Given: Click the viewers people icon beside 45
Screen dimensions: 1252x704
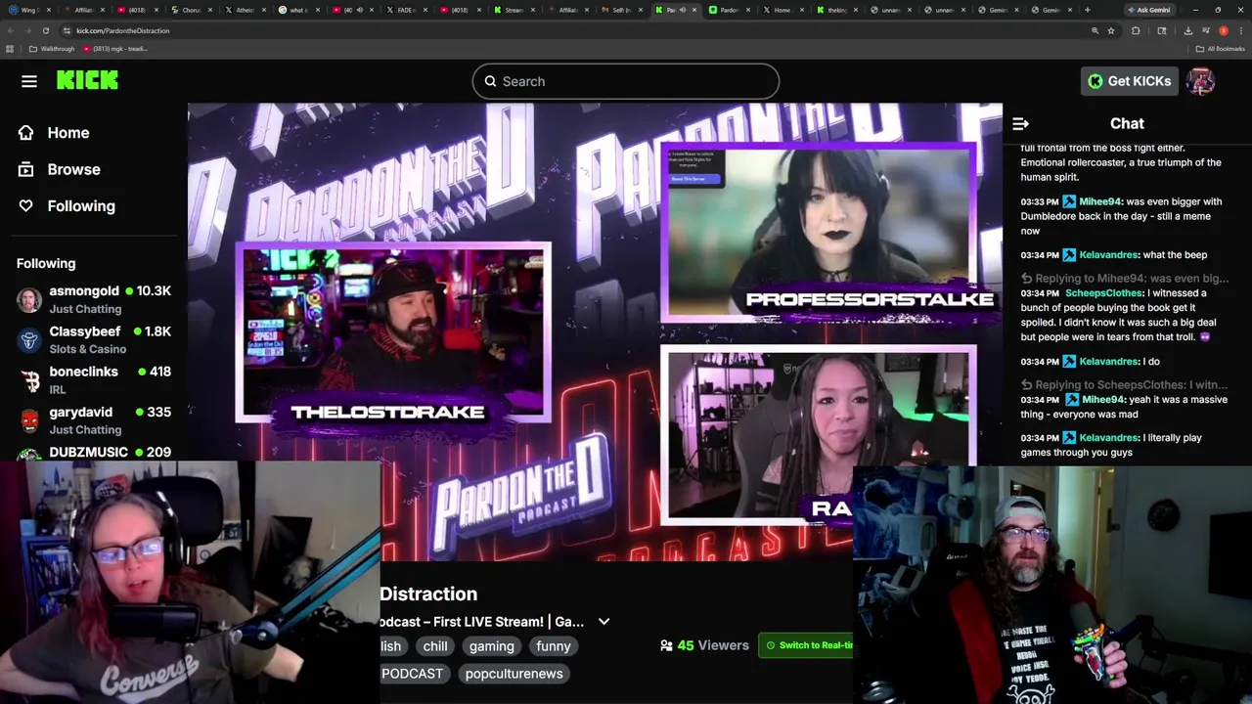Looking at the screenshot, I should 666,645.
